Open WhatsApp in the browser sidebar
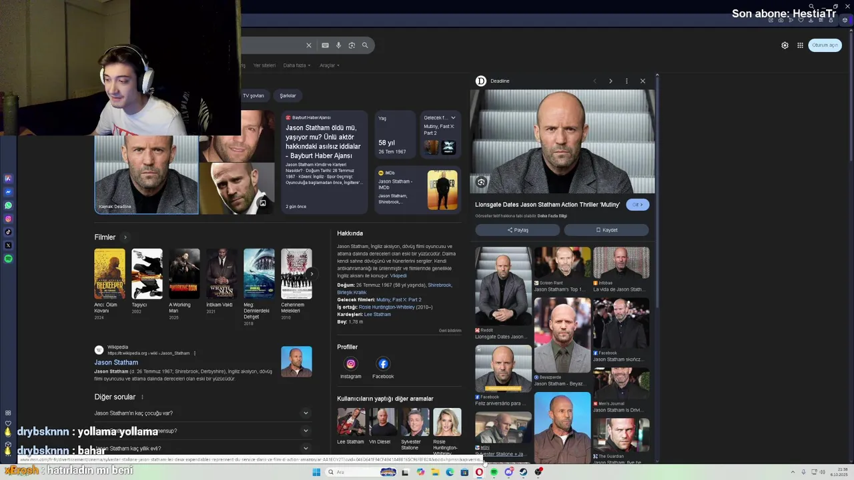Screen dimensions: 854x480 click(x=8, y=205)
